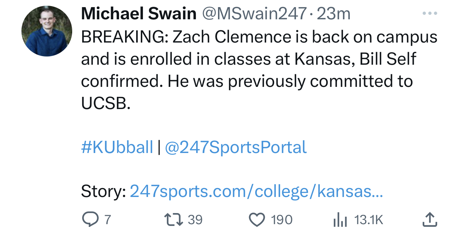Share the tweet via upload arrow icon

pos(430,219)
